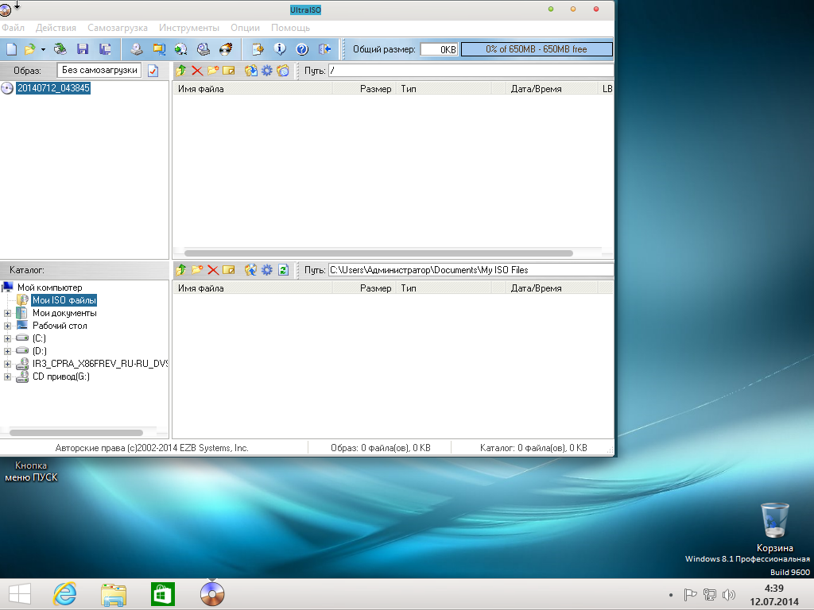The image size is (814, 610).
Task: Expand the (C:) drive node
Action: tap(7, 338)
